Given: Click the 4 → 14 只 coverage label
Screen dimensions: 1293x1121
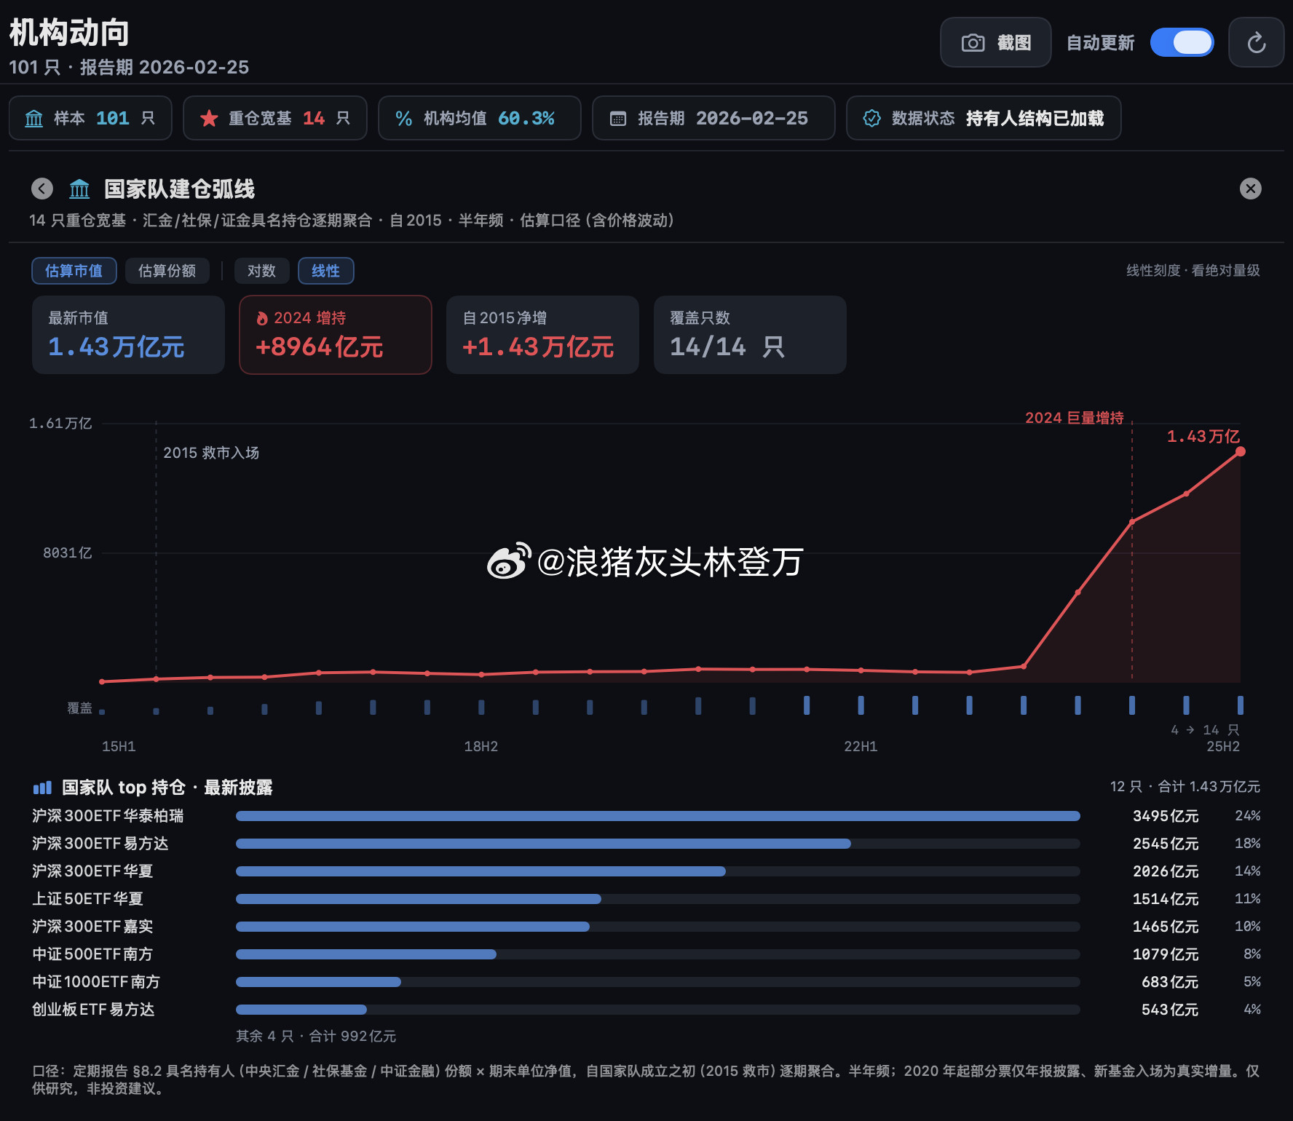Looking at the screenshot, I should [x=1205, y=730].
